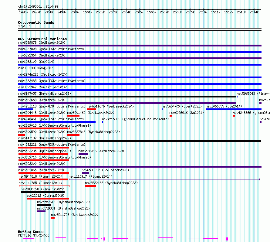Image resolution: width=270 pixels, height=242 pixels.
Task: Select the nsv4248366 variant label
Action: click(251, 113)
